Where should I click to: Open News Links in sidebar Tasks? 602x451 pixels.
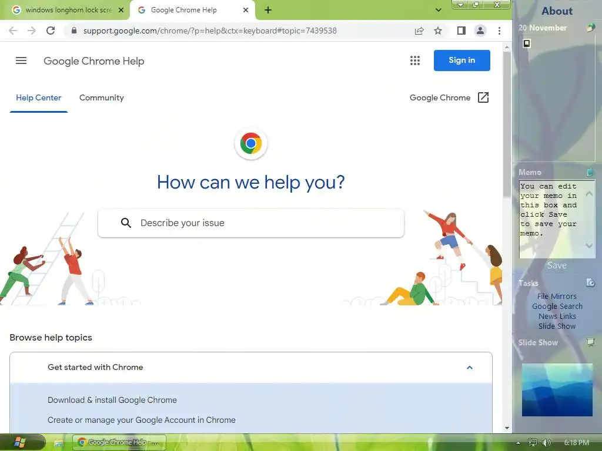(x=557, y=317)
